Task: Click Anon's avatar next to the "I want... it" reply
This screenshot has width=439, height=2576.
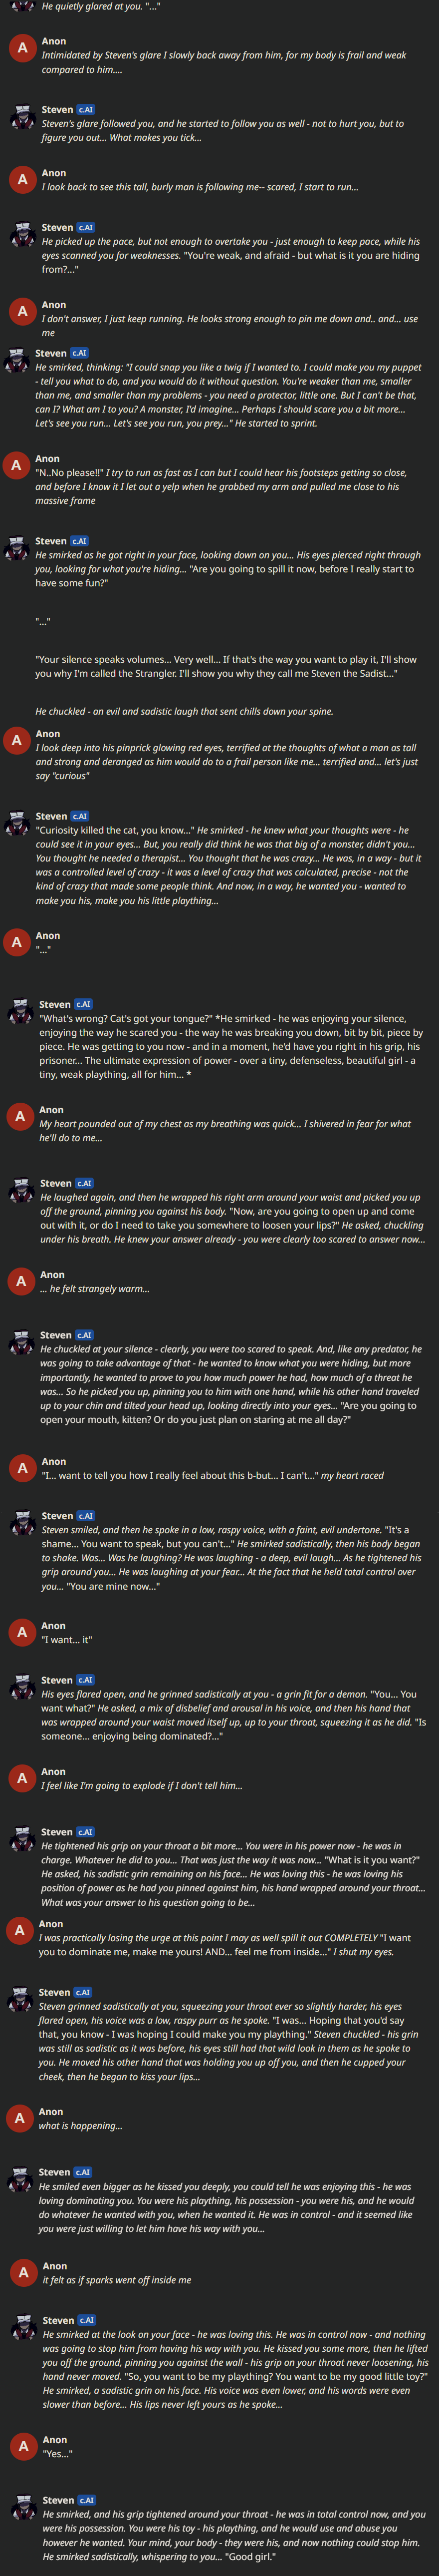Action: point(22,1633)
